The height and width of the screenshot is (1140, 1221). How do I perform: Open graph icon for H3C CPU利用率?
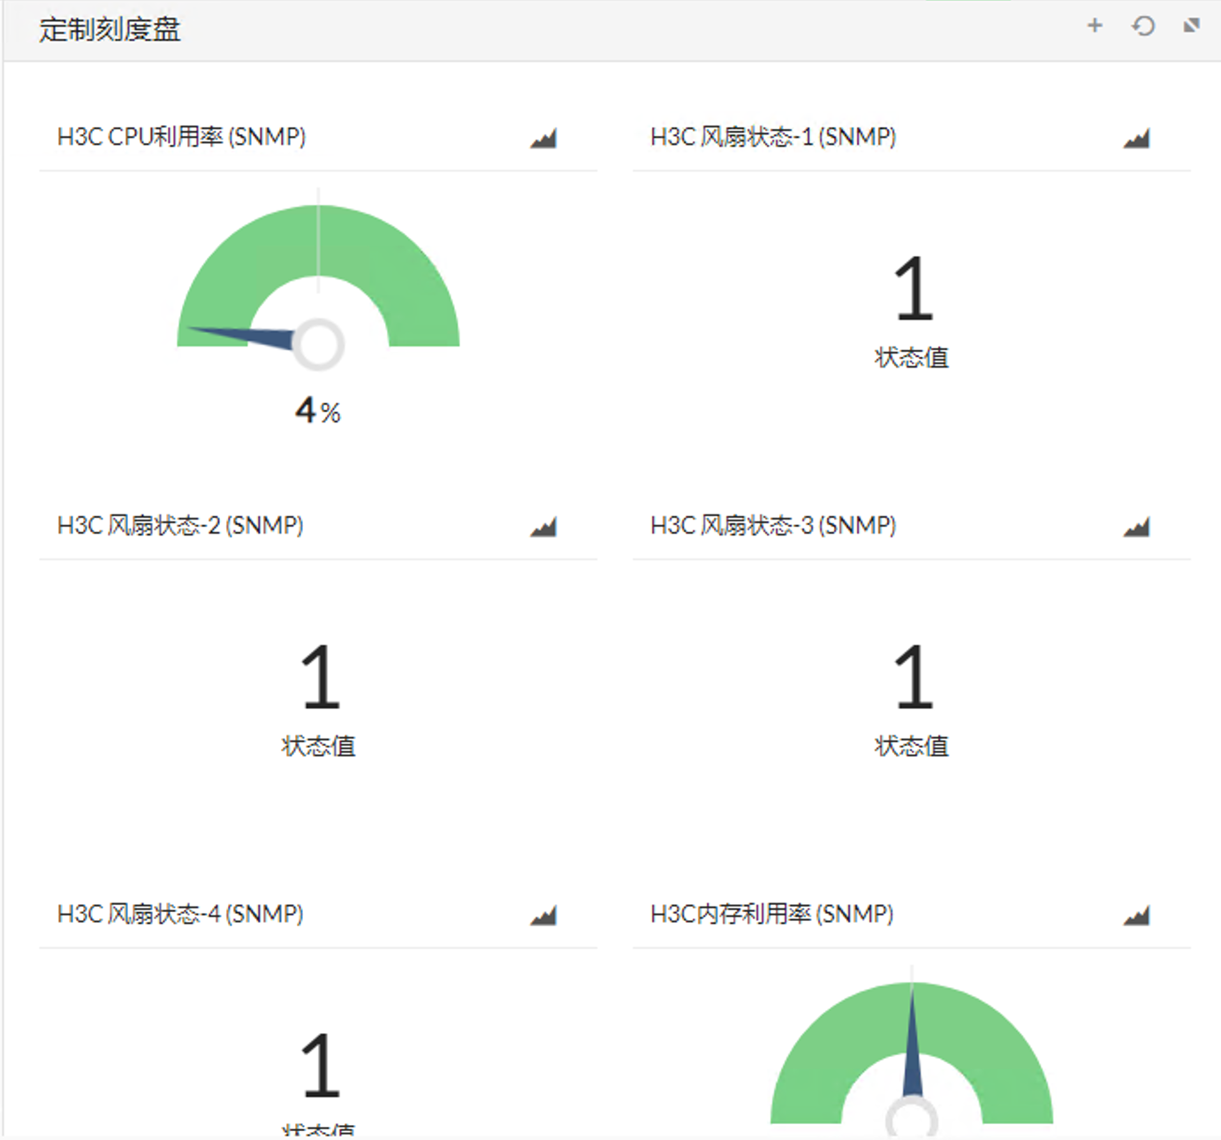[543, 138]
